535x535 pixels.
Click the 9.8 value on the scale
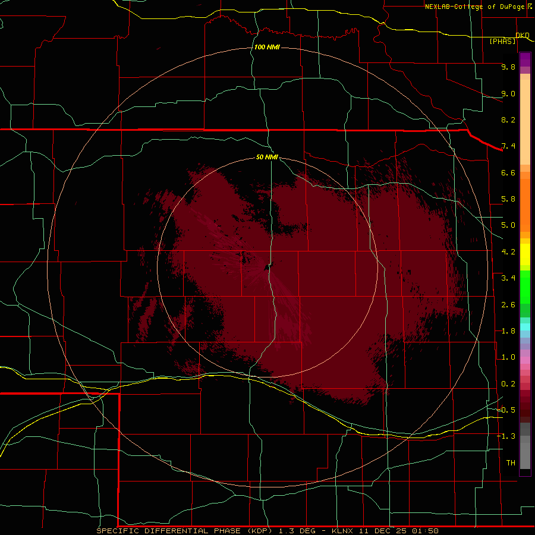508,67
